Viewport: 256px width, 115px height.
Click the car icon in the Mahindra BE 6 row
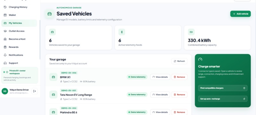(x=53, y=112)
